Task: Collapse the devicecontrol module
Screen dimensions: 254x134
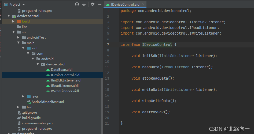Action: coord(9,16)
